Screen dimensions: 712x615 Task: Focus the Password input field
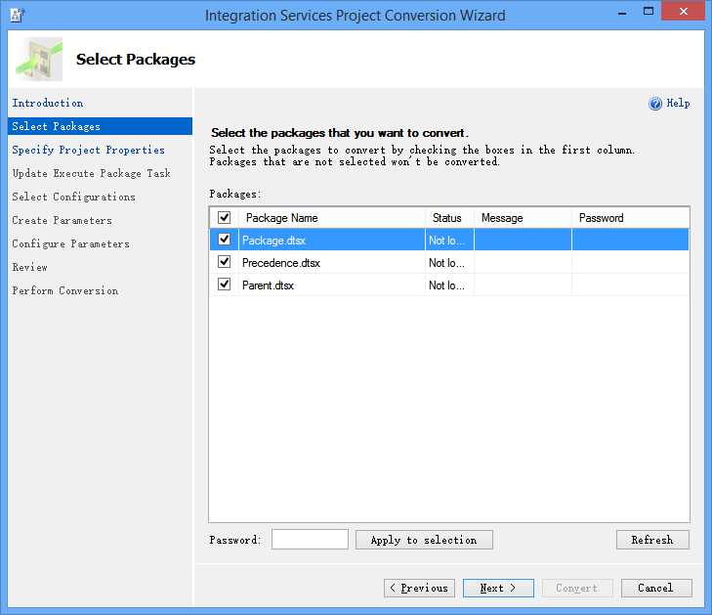310,540
